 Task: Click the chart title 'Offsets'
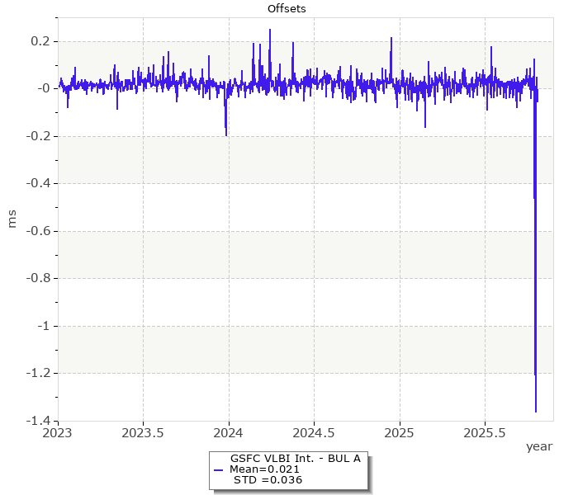pyautogui.click(x=287, y=9)
